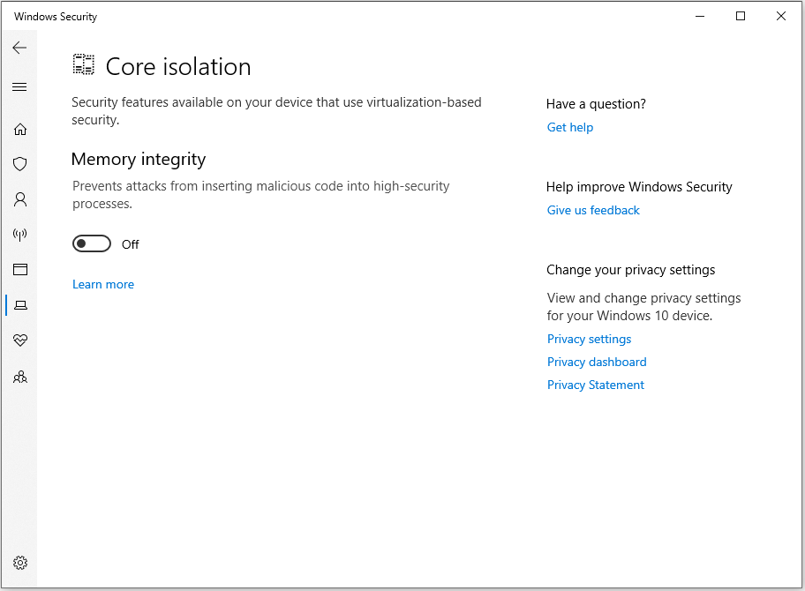The height and width of the screenshot is (591, 805).
Task: Open Privacy dashboard link
Action: [597, 362]
